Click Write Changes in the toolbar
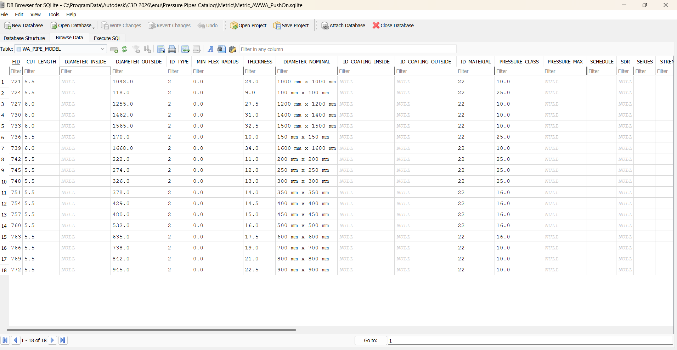677x350 pixels. [x=121, y=26]
